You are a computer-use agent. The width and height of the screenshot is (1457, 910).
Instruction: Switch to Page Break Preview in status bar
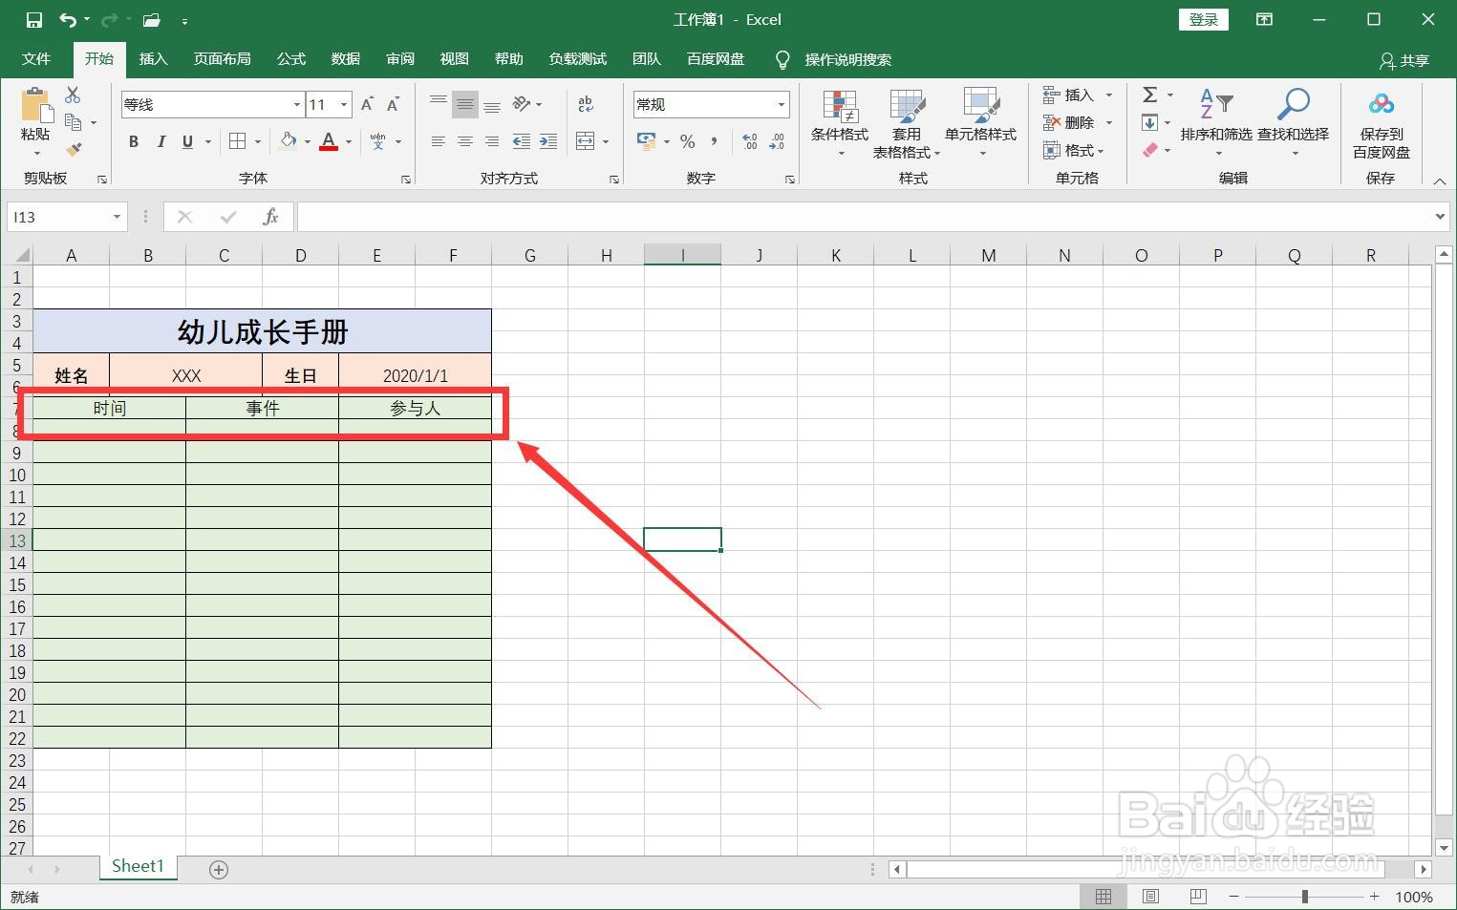(x=1198, y=897)
